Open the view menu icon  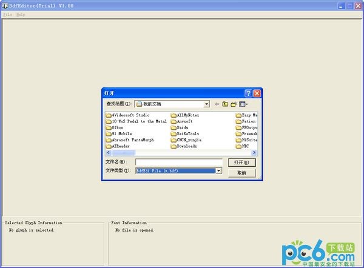pyautogui.click(x=243, y=104)
